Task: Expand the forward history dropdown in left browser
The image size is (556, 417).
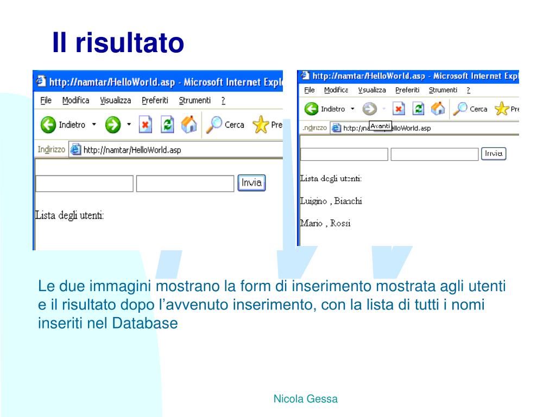Action: (x=129, y=124)
